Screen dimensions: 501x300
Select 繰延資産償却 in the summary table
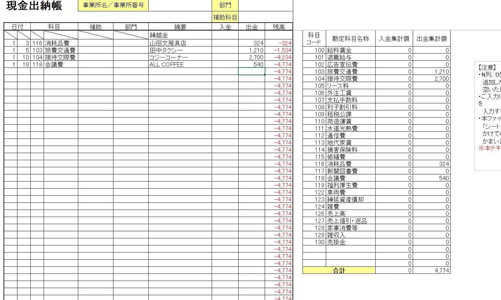351,199
